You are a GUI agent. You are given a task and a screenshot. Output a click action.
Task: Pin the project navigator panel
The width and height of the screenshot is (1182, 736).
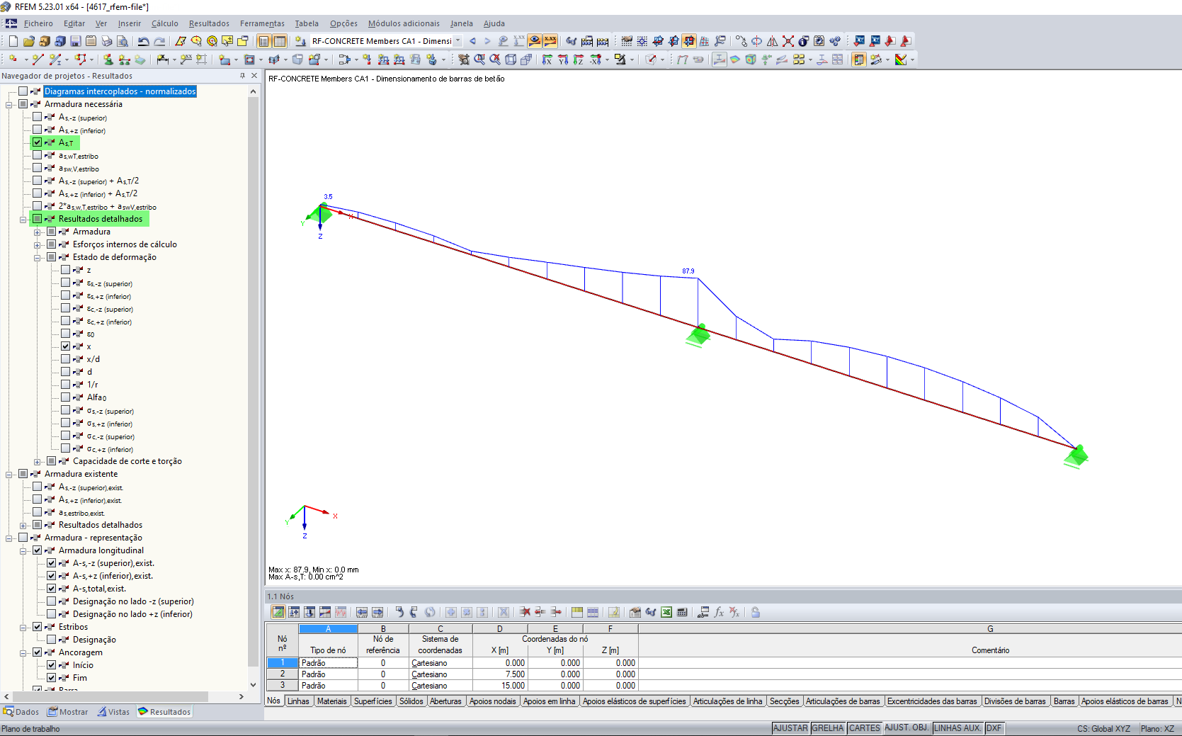tap(242, 76)
